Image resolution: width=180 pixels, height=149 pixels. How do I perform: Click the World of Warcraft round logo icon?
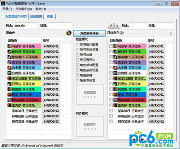pyautogui.click(x=69, y=33)
